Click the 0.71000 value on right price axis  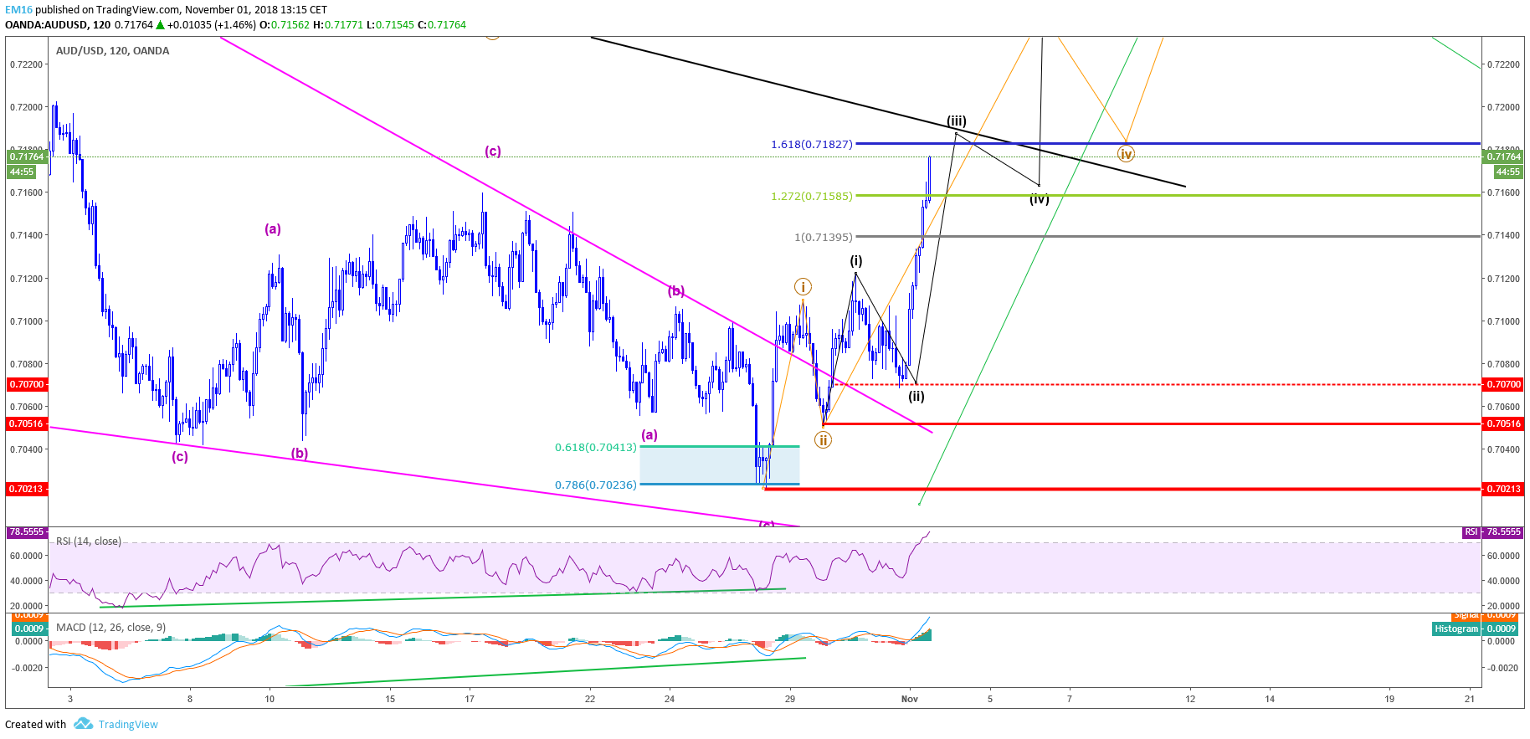coord(1502,321)
